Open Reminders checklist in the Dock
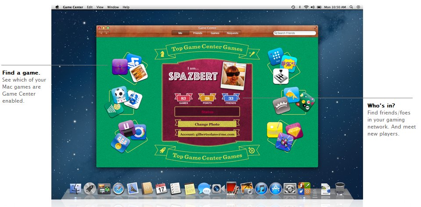Image resolution: width=421 pixels, height=207 pixels. pos(176,189)
